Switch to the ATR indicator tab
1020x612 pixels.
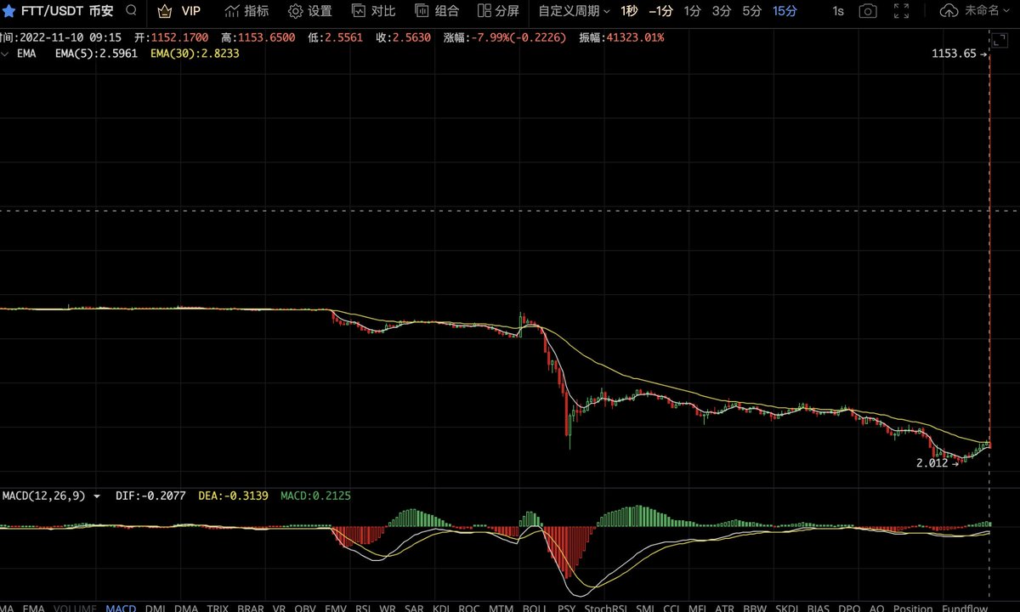725,609
